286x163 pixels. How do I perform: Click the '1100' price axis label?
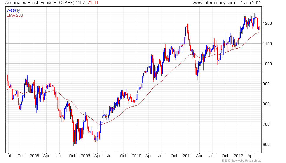tap(267, 44)
